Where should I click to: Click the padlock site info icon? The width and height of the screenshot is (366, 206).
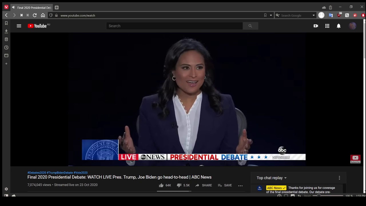(x=56, y=15)
